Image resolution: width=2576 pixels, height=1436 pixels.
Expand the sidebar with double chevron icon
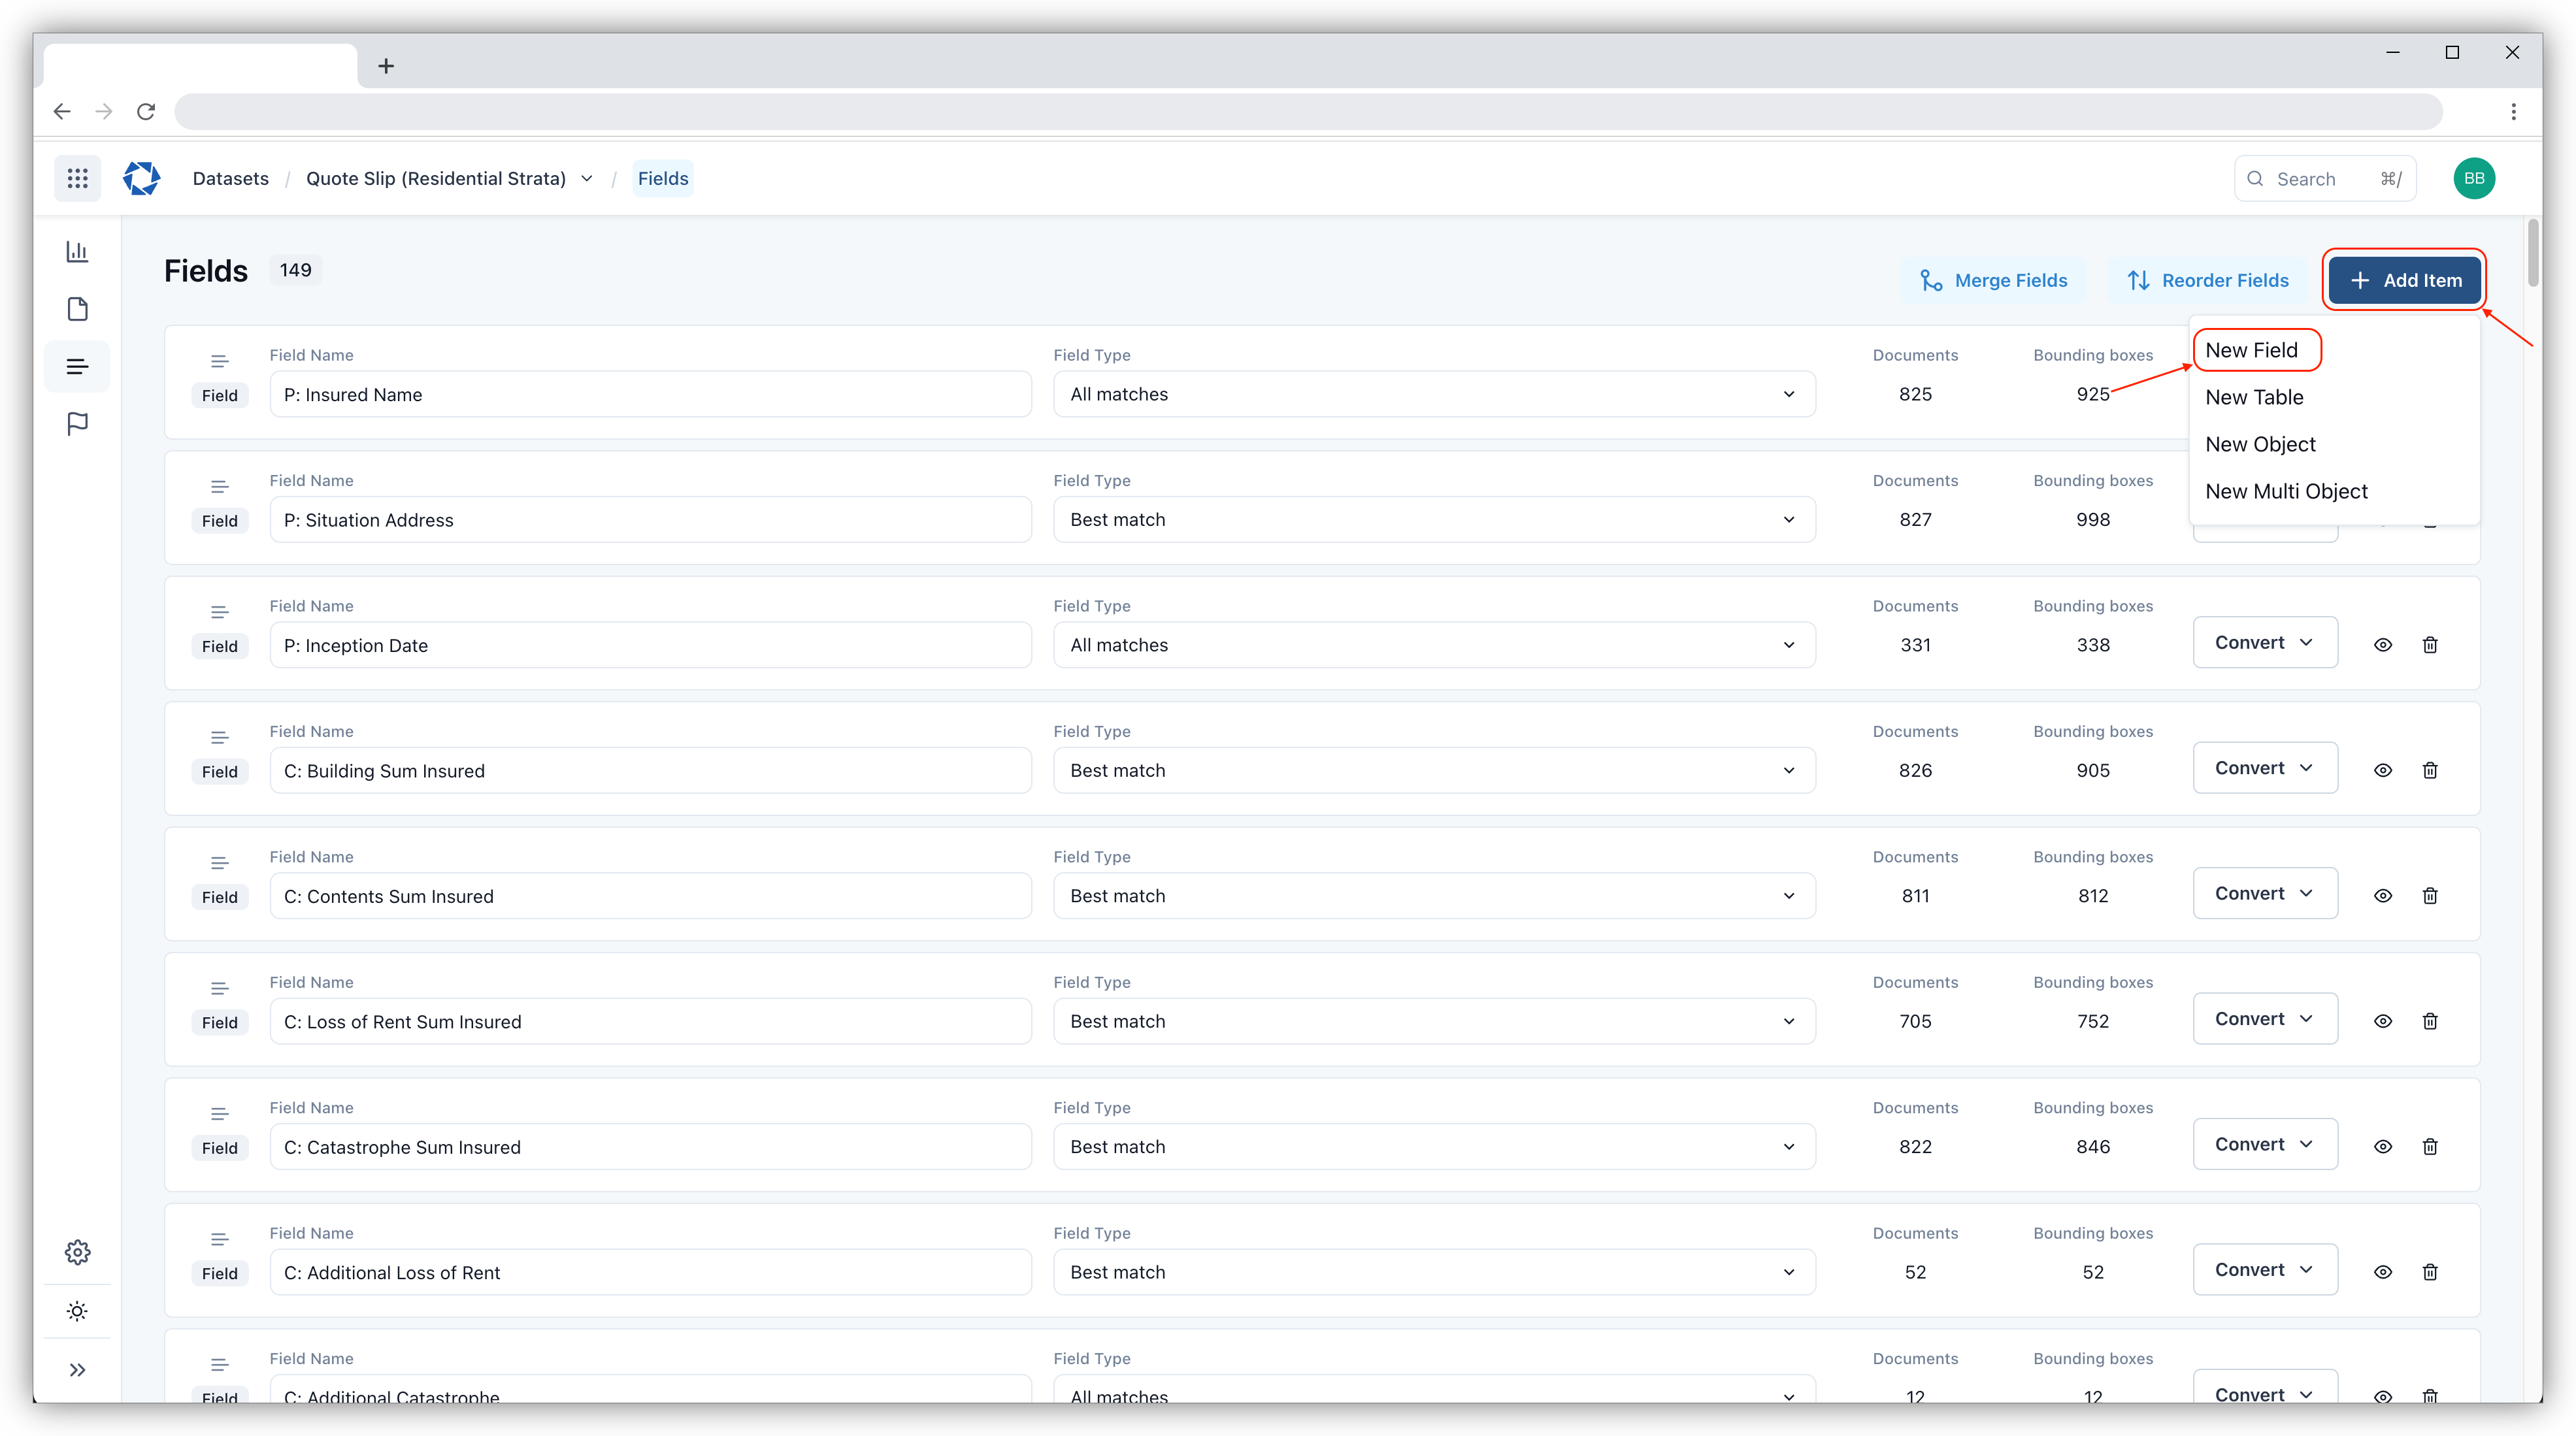coord(77,1370)
